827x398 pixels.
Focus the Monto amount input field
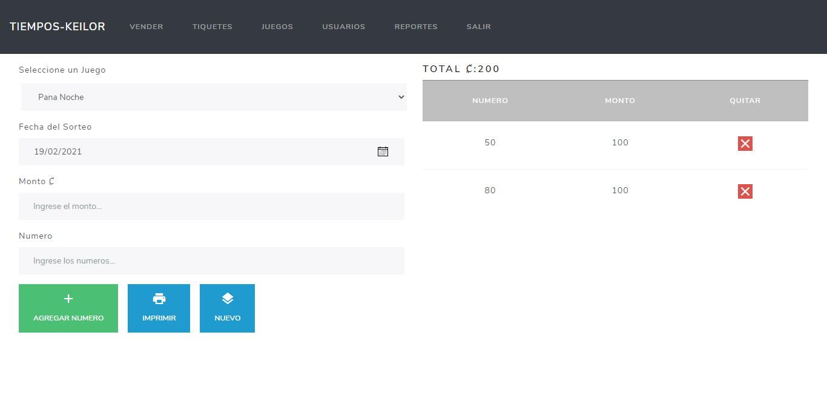pos(211,206)
